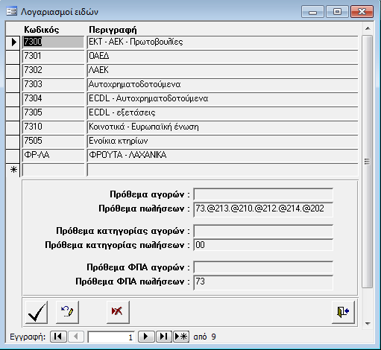Image resolution: width=381 pixels, height=350 pixels.
Task: Create a new record via navigation bar
Action: 181,337
